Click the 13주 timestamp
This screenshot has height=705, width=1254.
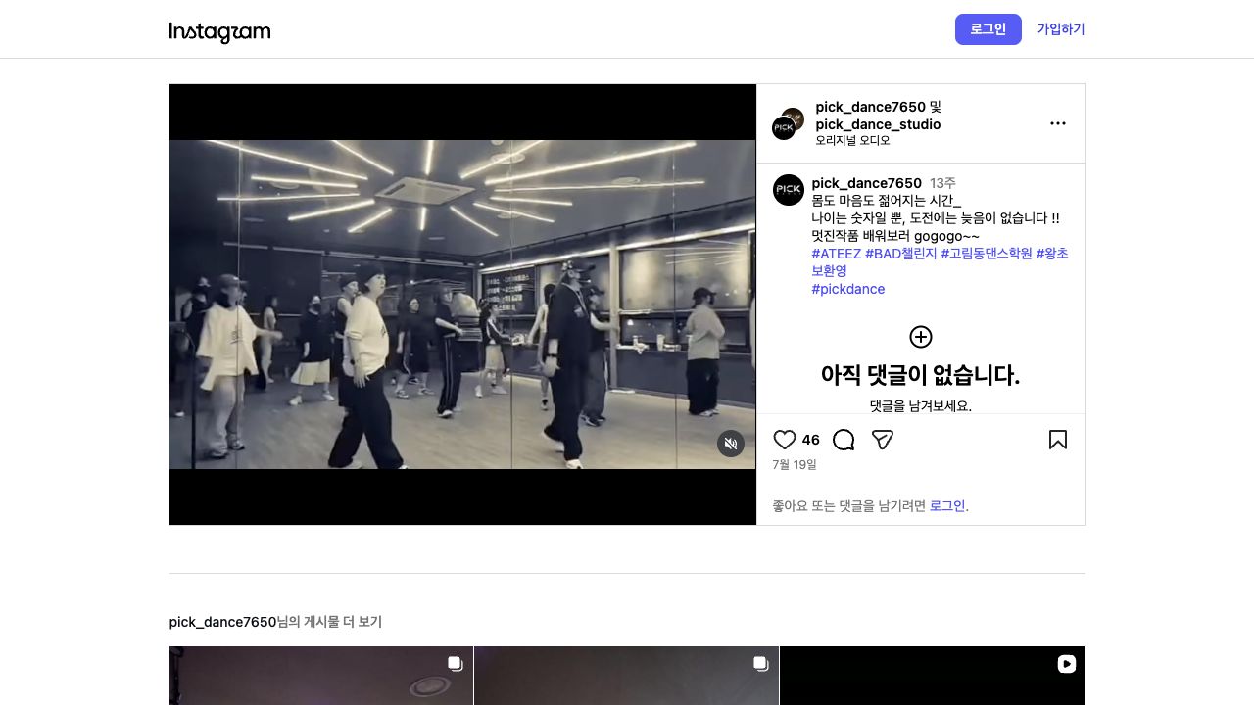click(x=942, y=183)
